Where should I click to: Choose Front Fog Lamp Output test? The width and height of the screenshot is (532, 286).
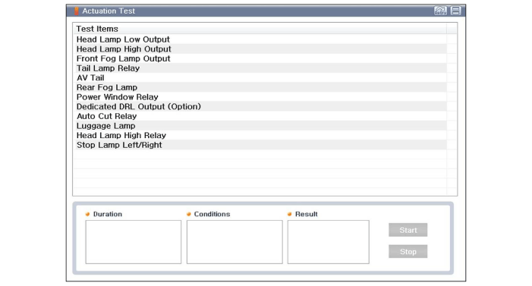(260, 58)
